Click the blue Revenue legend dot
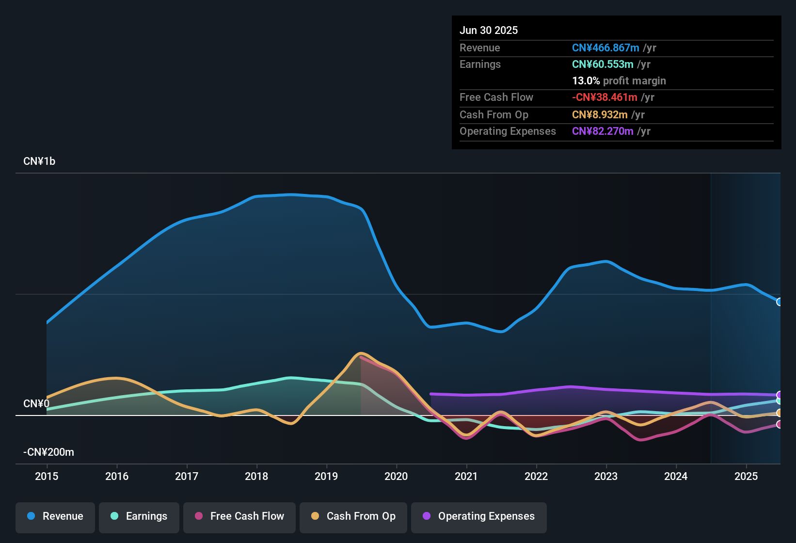 (31, 516)
